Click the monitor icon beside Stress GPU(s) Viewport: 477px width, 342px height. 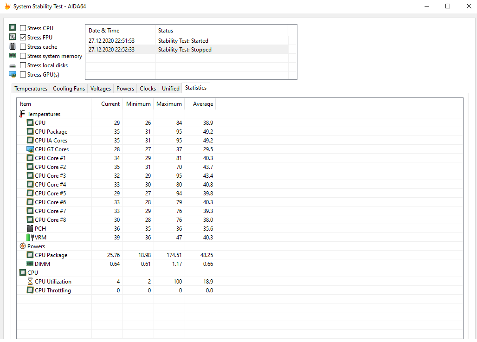pyautogui.click(x=13, y=74)
